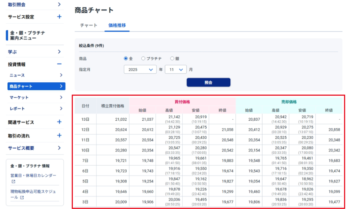The image size is (348, 209).
Task: Open the year dropdown showing 2025
Action: click(140, 69)
